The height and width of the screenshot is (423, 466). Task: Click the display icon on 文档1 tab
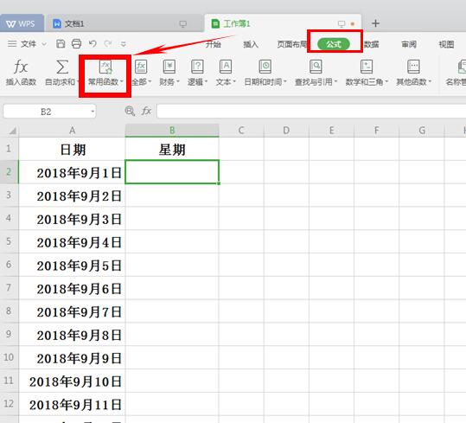coord(183,23)
